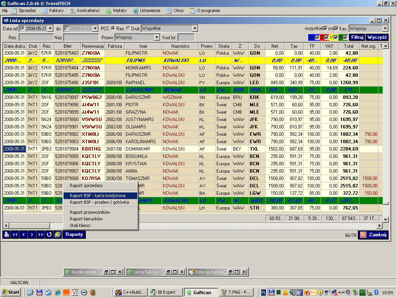Open the Raporty button menu

point(74,234)
